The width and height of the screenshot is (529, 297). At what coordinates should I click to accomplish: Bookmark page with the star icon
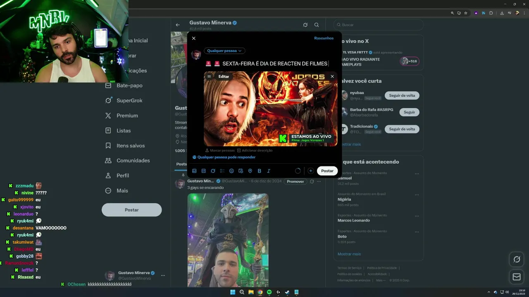[x=466, y=13]
